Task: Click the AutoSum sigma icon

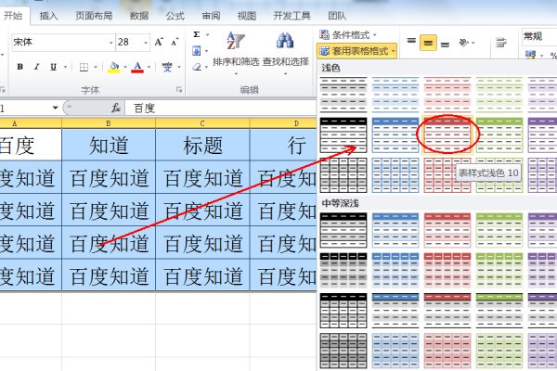Action: point(197,34)
